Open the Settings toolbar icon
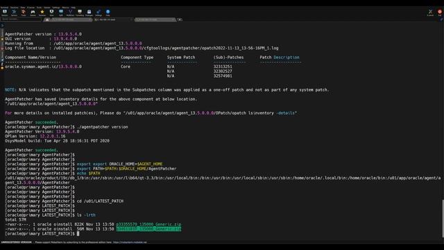This screenshot has height=250, width=444. pyautogui.click(x=99, y=12)
